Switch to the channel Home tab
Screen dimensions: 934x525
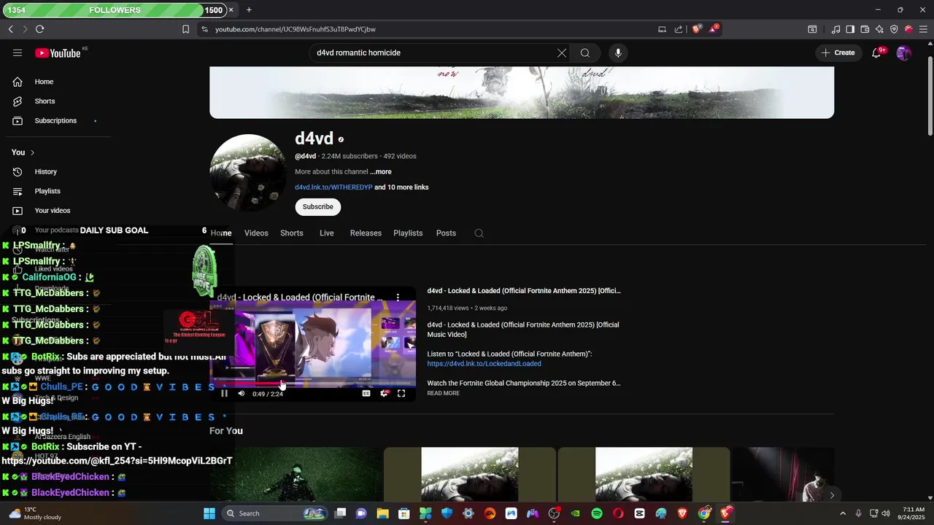(221, 233)
